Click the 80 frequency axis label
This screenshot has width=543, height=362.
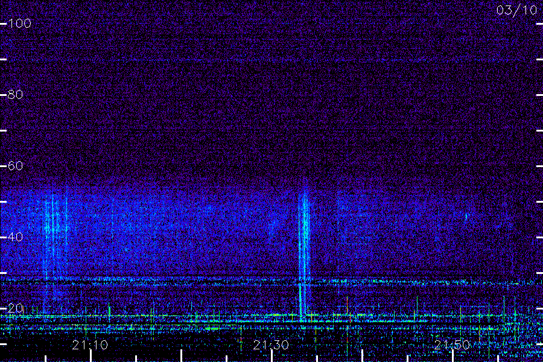pyautogui.click(x=15, y=95)
